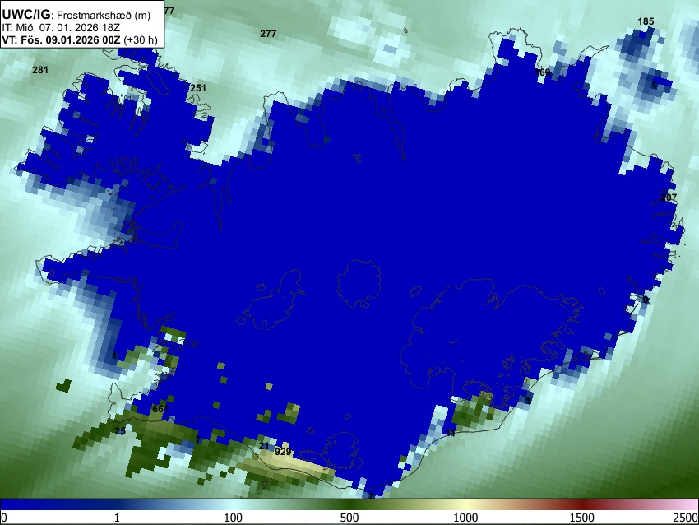Click the 21 value on the map
Screen dimensions: 699x525
point(264,446)
